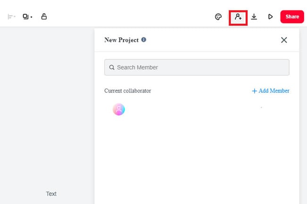Select the Text item at the bottom

(x=51, y=194)
